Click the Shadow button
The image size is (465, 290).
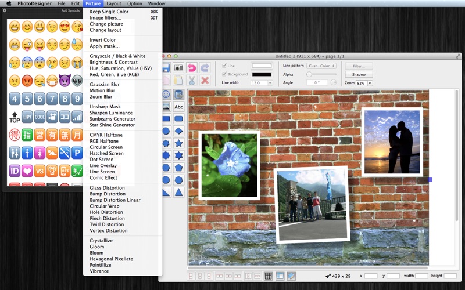359,75
